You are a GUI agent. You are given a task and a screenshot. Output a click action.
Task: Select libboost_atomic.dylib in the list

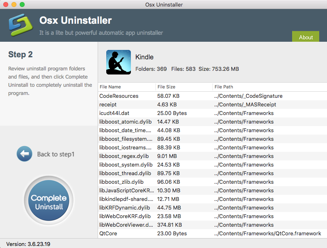point(125,122)
